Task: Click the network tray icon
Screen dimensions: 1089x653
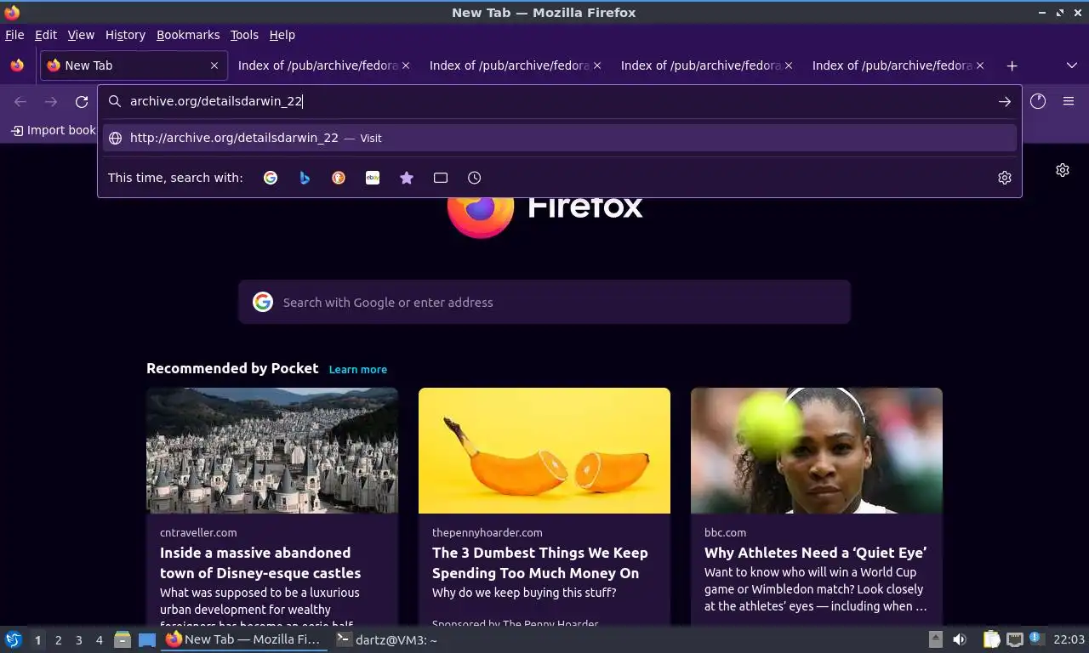Action: tap(1014, 639)
